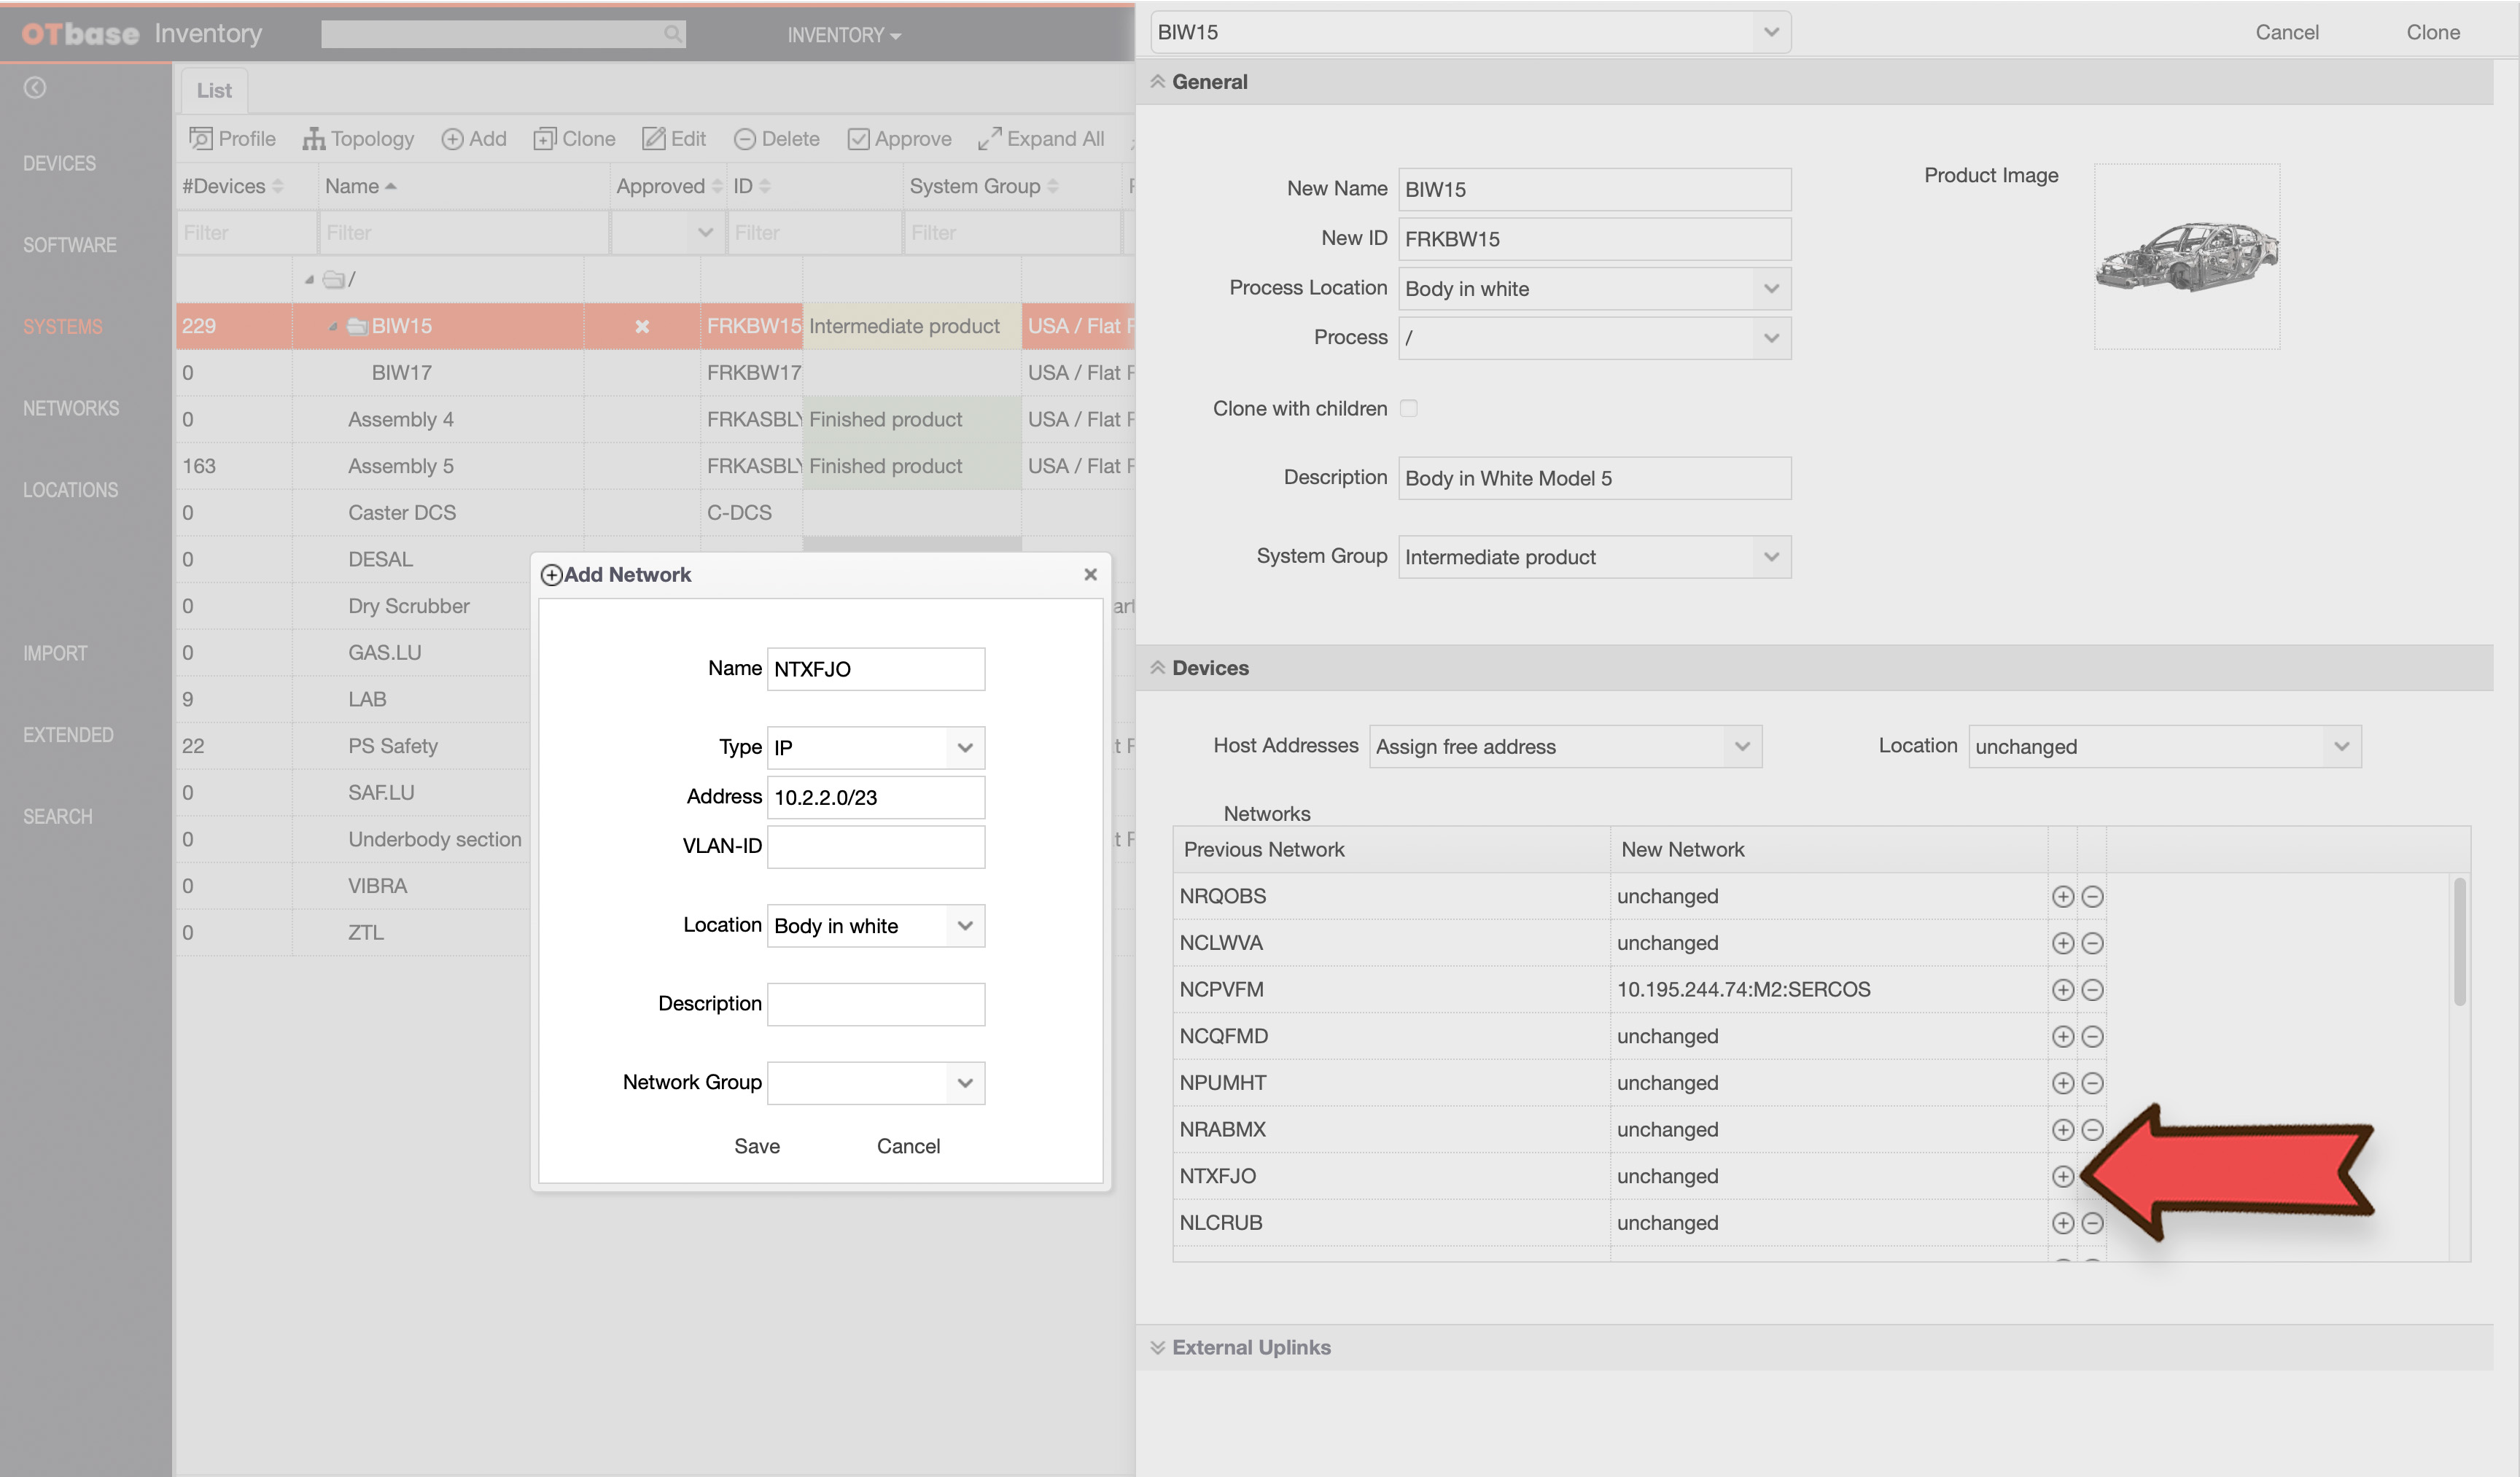The image size is (2520, 1477).
Task: Select the List tab
Action: point(214,90)
